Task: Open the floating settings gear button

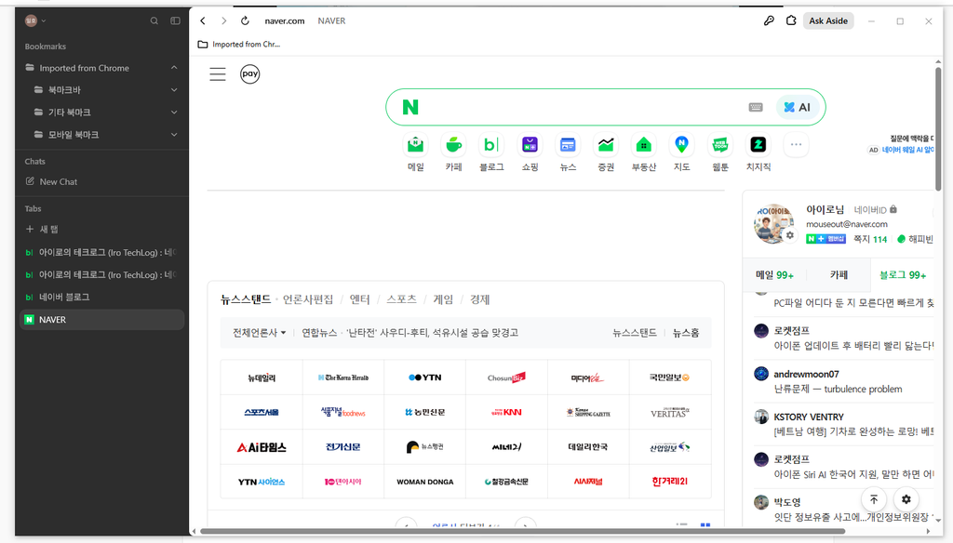Action: click(x=906, y=499)
